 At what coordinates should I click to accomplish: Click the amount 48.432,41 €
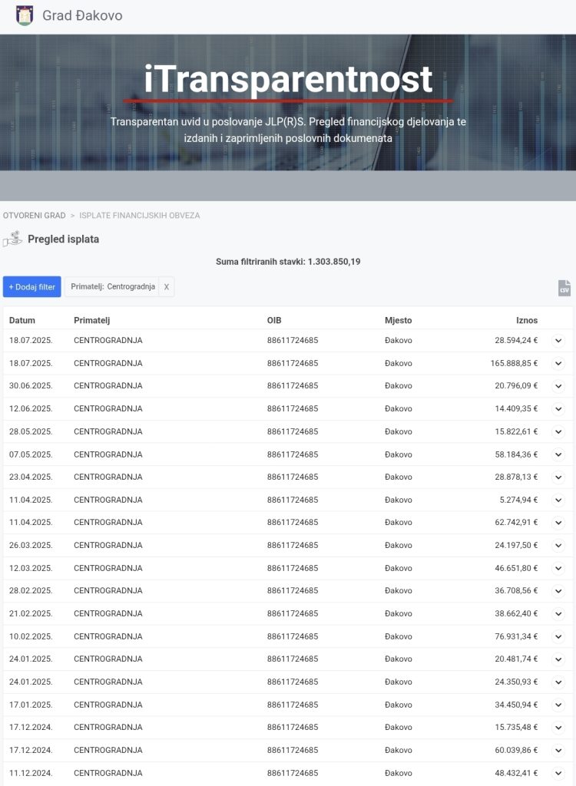516,773
